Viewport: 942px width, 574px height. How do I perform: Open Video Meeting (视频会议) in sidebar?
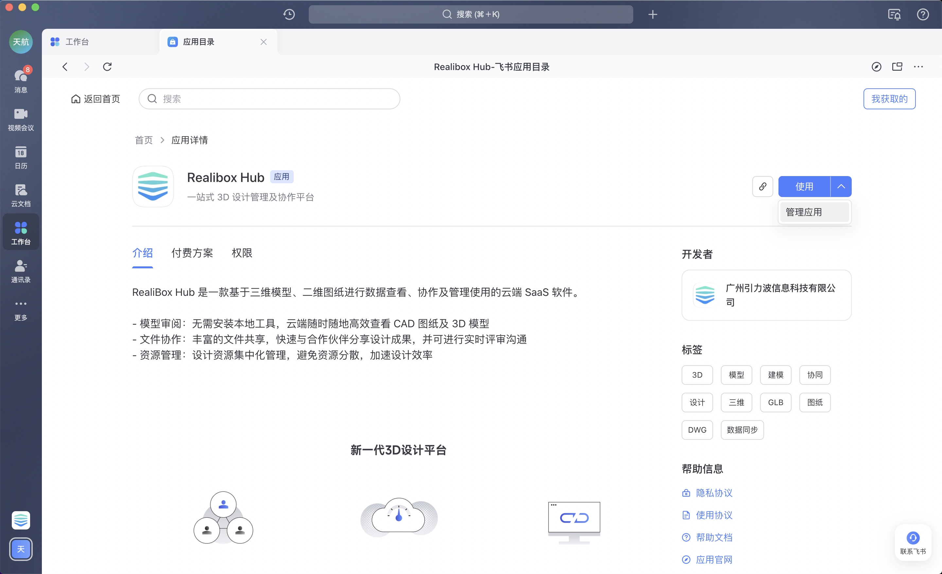coord(21,119)
